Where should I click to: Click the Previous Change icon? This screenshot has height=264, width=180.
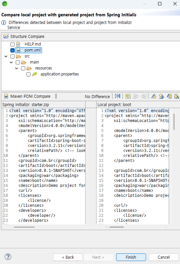tap(176, 96)
